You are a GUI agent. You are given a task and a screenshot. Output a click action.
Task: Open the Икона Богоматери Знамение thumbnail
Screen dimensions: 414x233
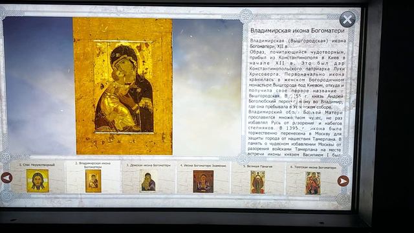(x=203, y=181)
